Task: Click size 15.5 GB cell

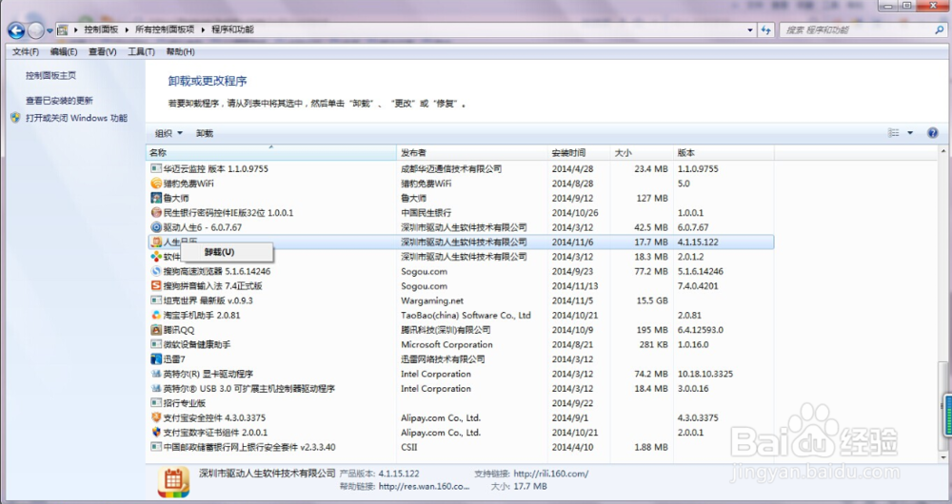Action: pos(653,300)
